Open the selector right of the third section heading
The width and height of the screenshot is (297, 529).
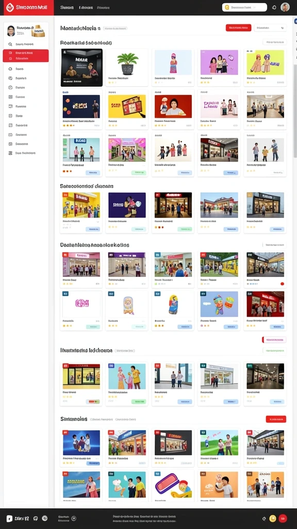click(x=274, y=245)
